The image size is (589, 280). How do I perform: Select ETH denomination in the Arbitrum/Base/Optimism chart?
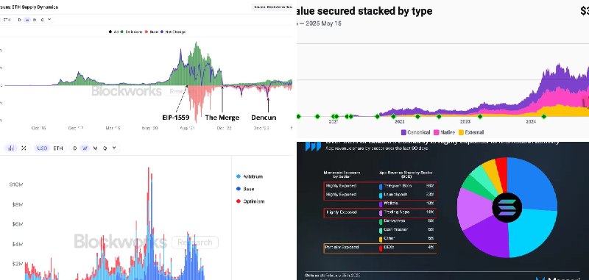click(x=58, y=148)
